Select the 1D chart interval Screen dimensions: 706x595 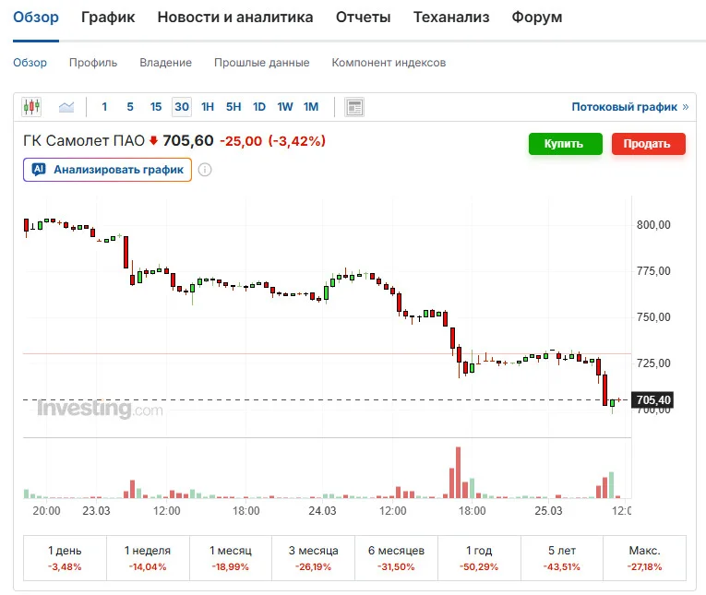tap(259, 107)
